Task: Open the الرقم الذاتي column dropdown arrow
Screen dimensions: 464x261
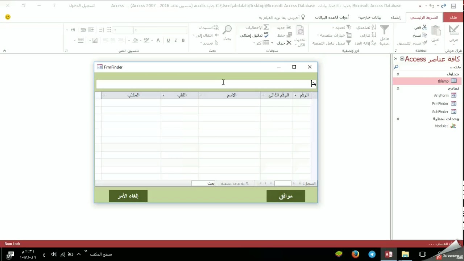Action: click(x=263, y=95)
